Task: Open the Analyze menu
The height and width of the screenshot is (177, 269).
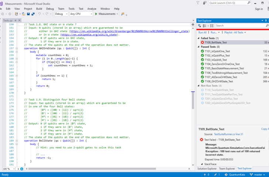Action: tap(92, 9)
